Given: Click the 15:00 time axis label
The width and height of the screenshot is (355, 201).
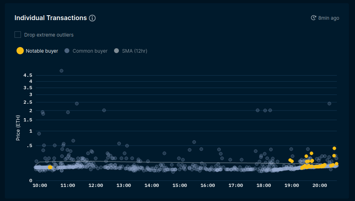Looking at the screenshot, I should click(x=180, y=185).
